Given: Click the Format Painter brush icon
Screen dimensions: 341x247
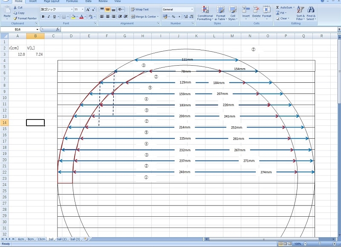Looking at the screenshot, I should click(x=15, y=18).
